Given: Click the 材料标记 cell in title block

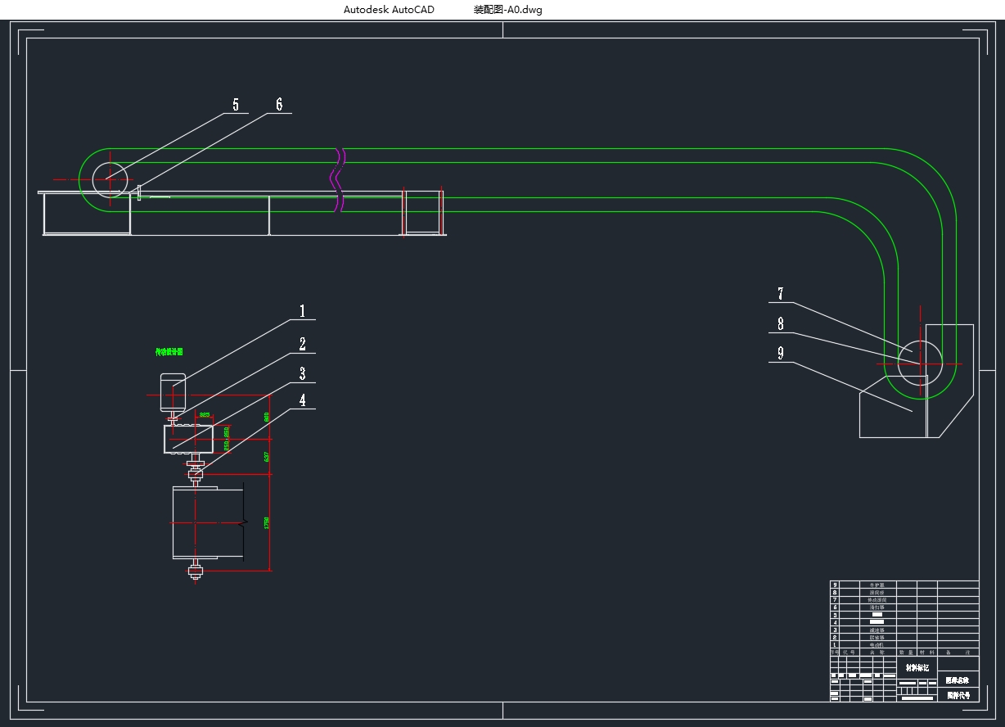Looking at the screenshot, I should coord(917,668).
